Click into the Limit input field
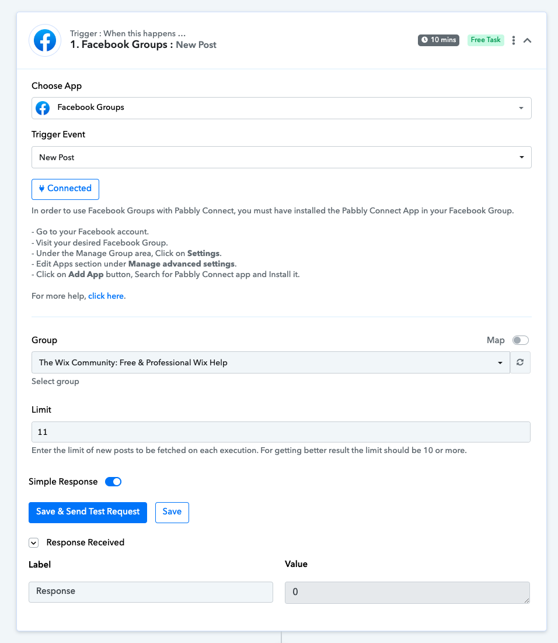This screenshot has width=558, height=643. pyautogui.click(x=281, y=432)
